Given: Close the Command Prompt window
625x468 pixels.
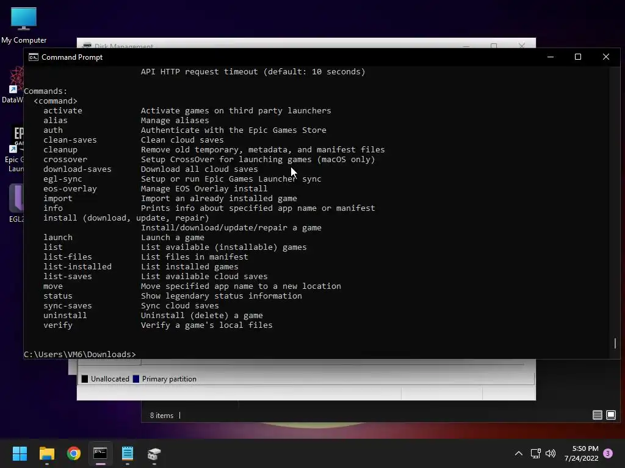Looking at the screenshot, I should coord(606,57).
